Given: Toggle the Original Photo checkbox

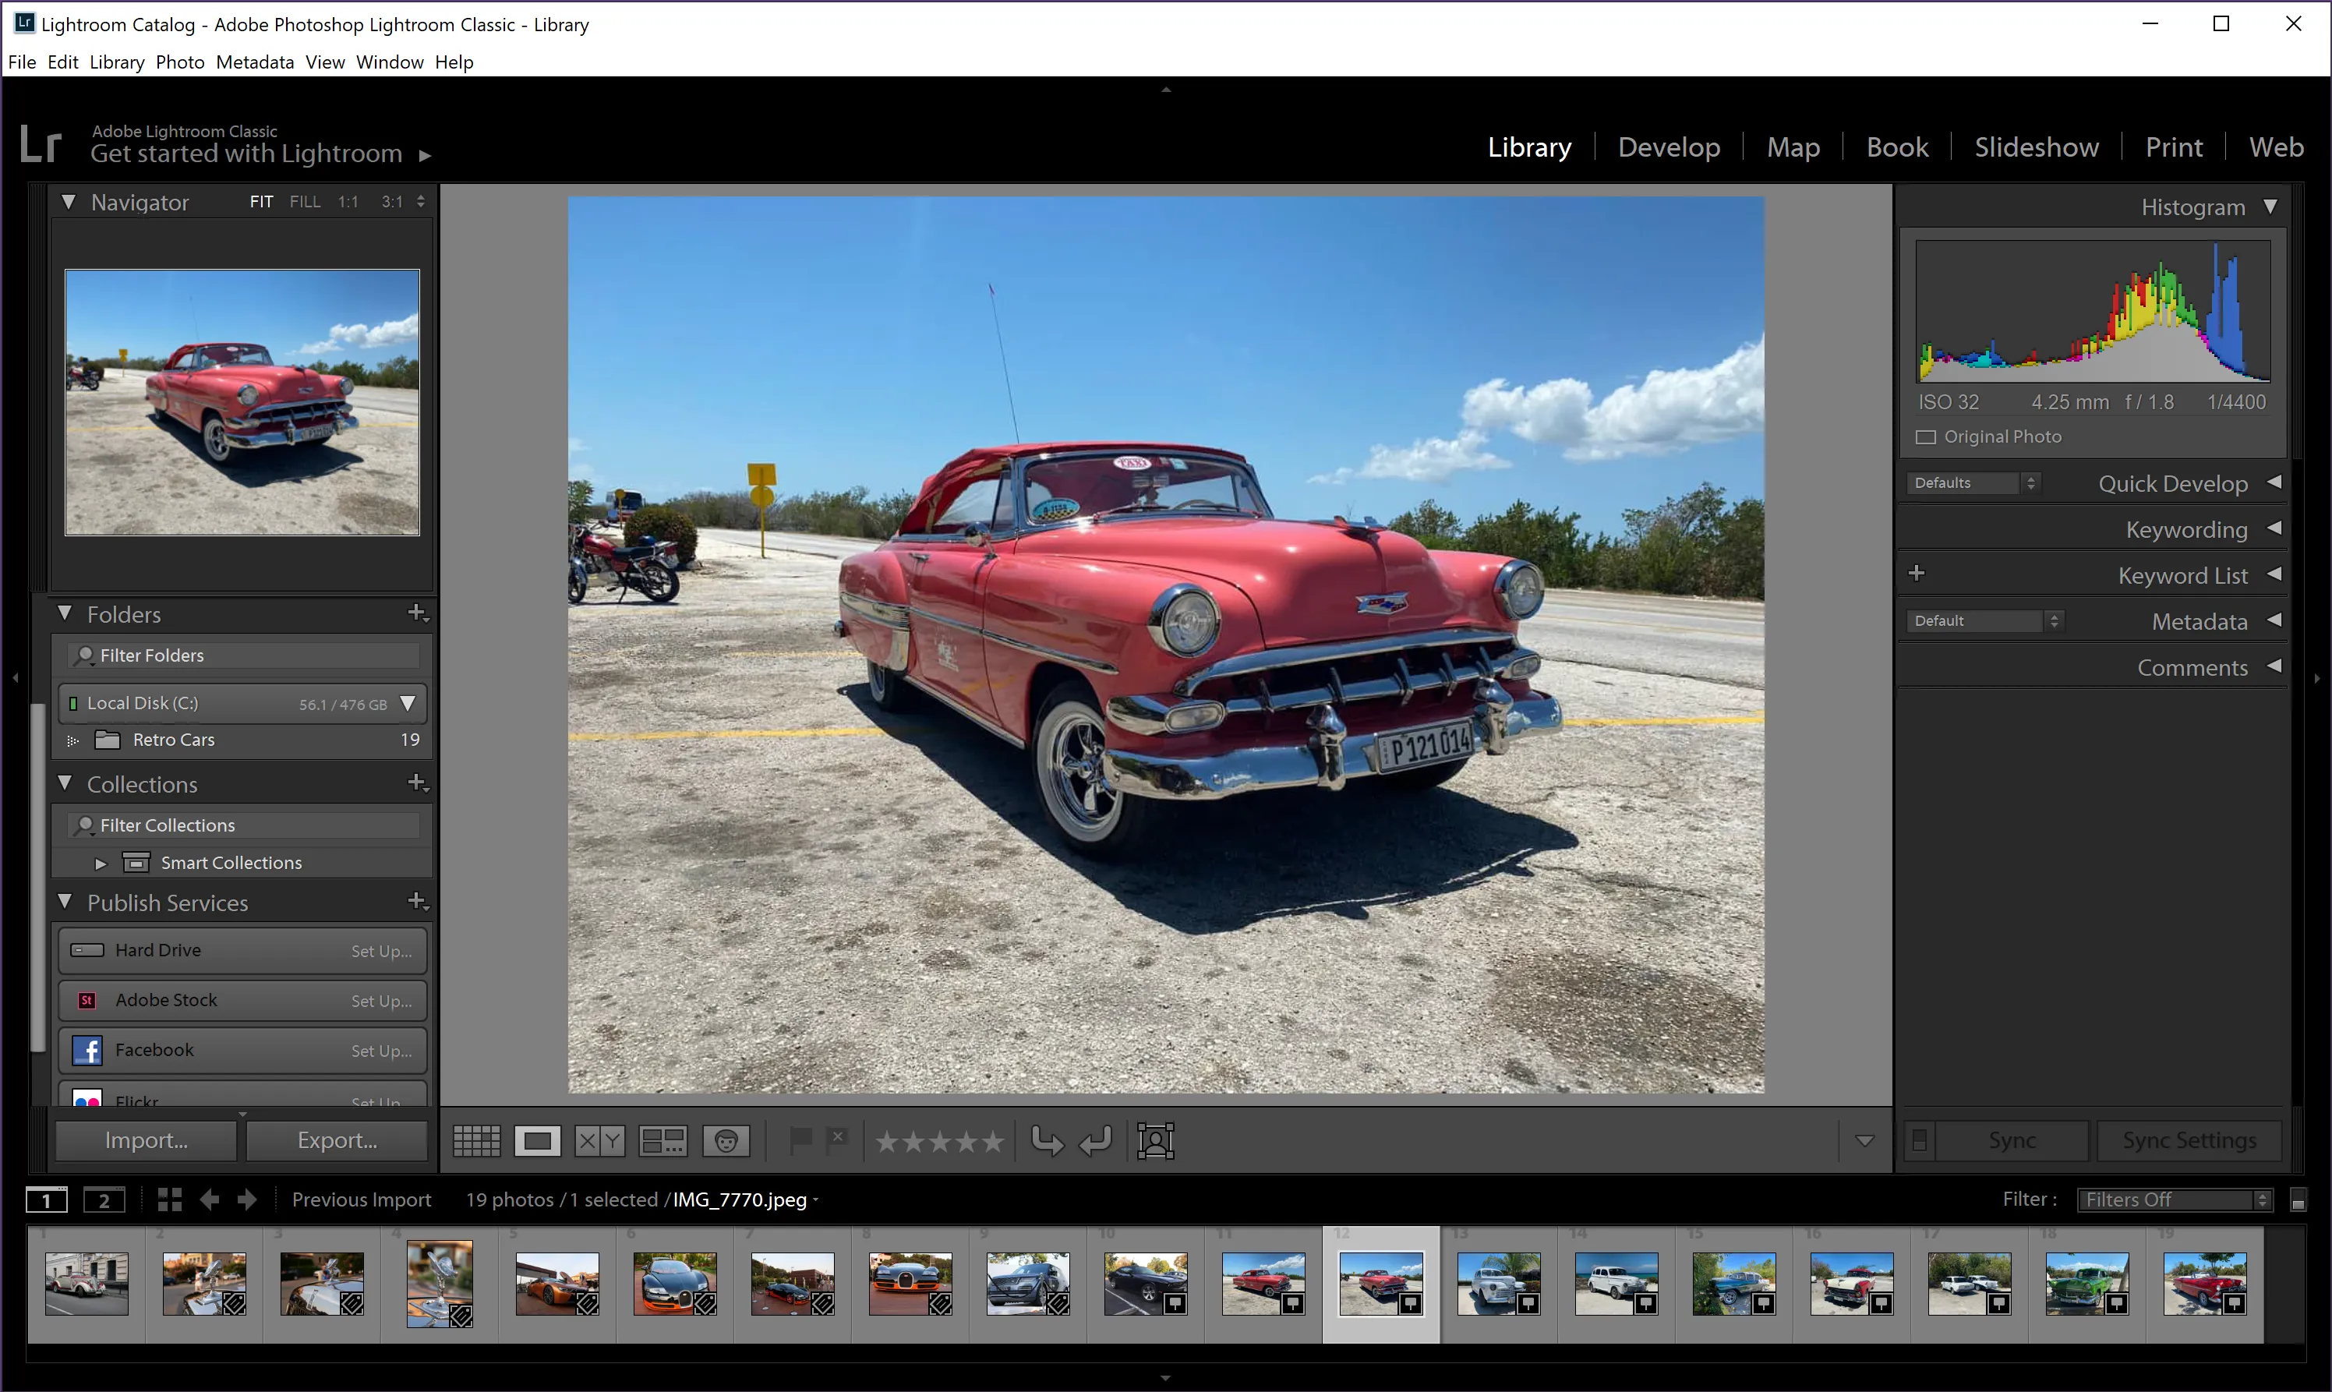Looking at the screenshot, I should 1924,436.
